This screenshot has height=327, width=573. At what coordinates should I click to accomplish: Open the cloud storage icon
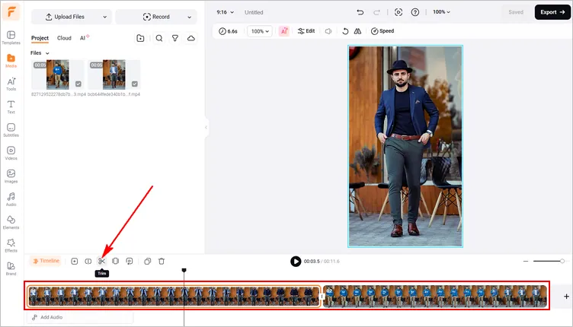191,38
